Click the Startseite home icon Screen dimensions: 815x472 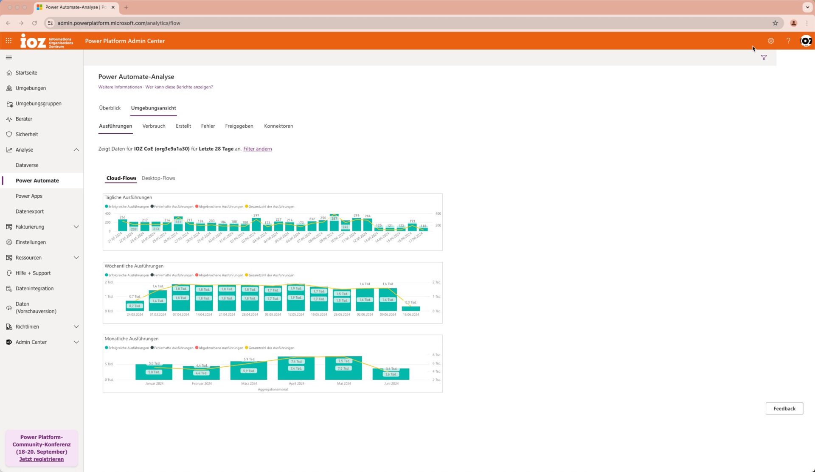coord(9,73)
